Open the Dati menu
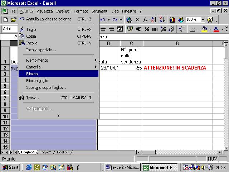The width and height of the screenshot is (229, 172). click(x=115, y=11)
